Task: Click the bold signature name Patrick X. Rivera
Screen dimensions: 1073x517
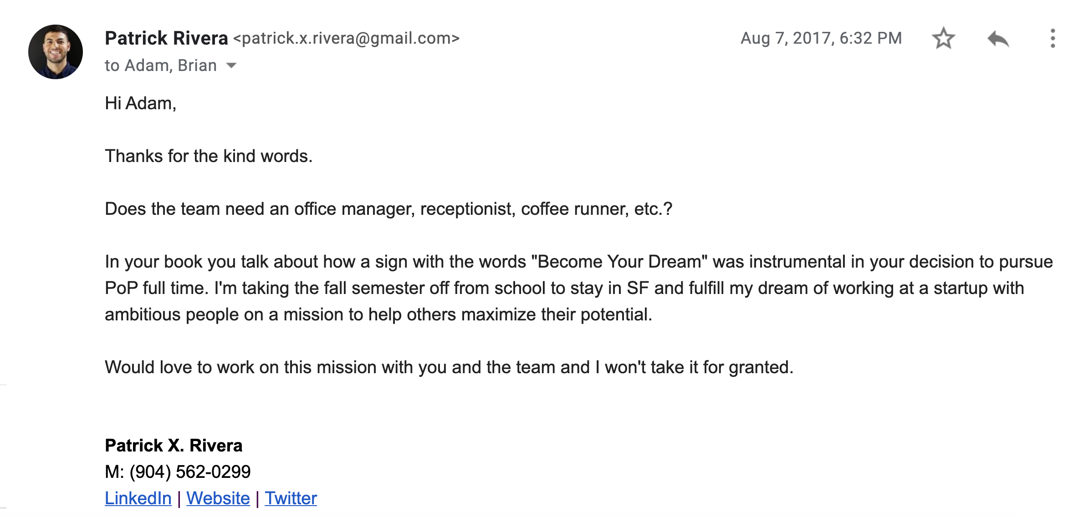Action: [x=174, y=446]
